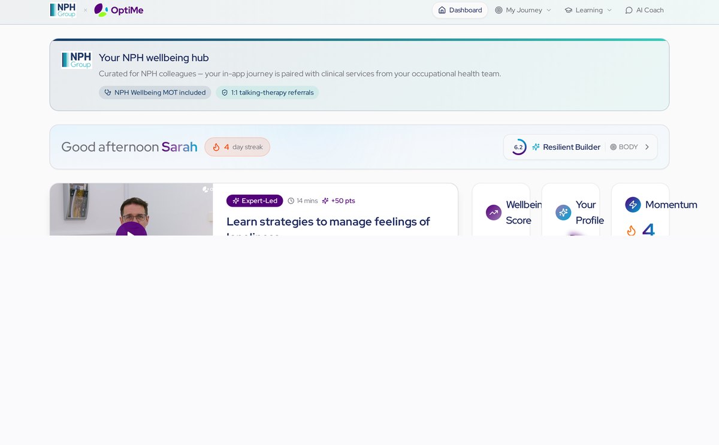
Task: Open the Your Profile card
Action: (x=570, y=210)
